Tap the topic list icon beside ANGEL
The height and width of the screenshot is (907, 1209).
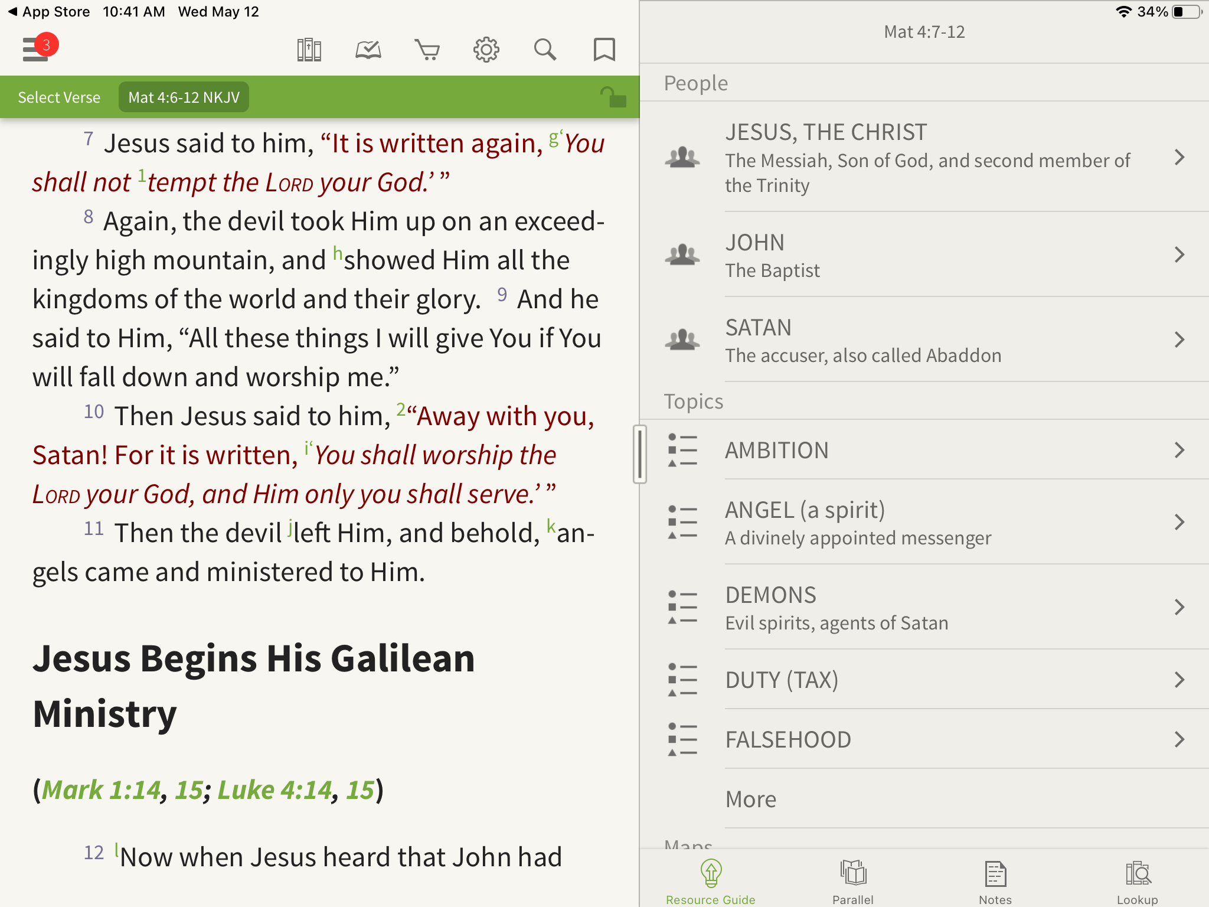(x=682, y=522)
